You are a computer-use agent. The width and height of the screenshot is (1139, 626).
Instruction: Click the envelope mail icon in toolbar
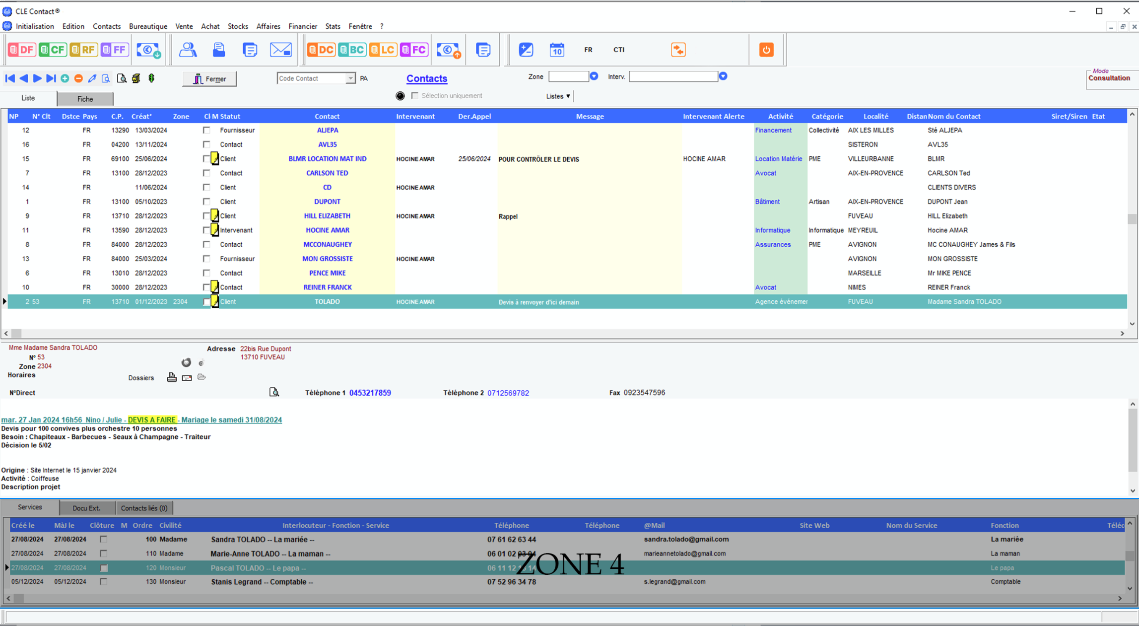(281, 50)
